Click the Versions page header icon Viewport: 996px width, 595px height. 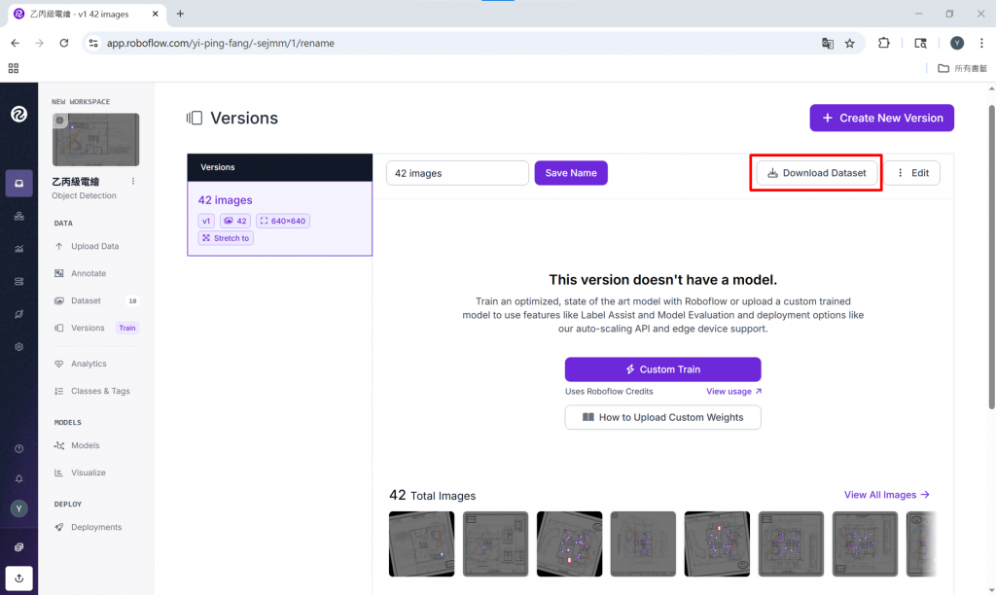(x=195, y=118)
